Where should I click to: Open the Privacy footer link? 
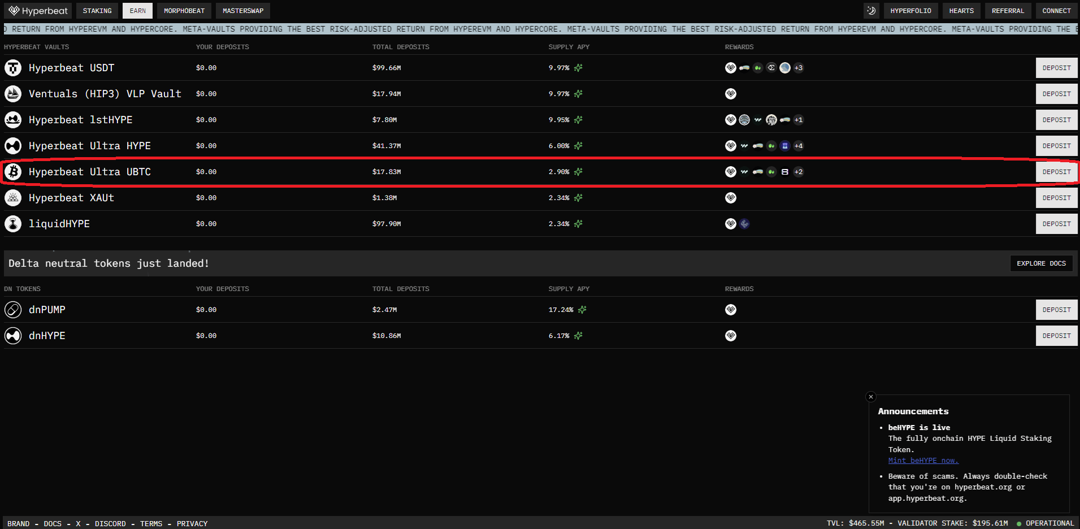[192, 523]
